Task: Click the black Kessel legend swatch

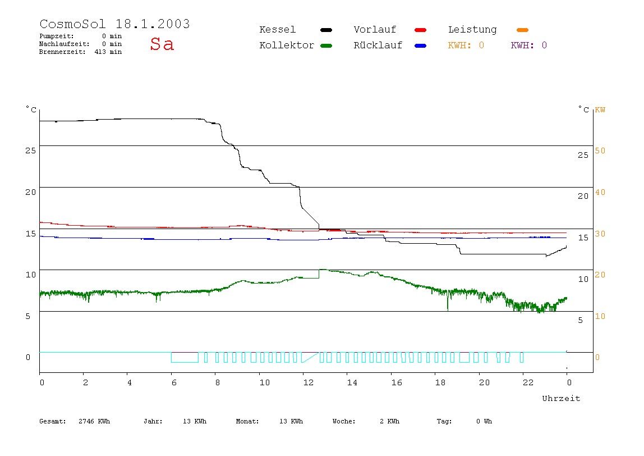Action: click(326, 30)
